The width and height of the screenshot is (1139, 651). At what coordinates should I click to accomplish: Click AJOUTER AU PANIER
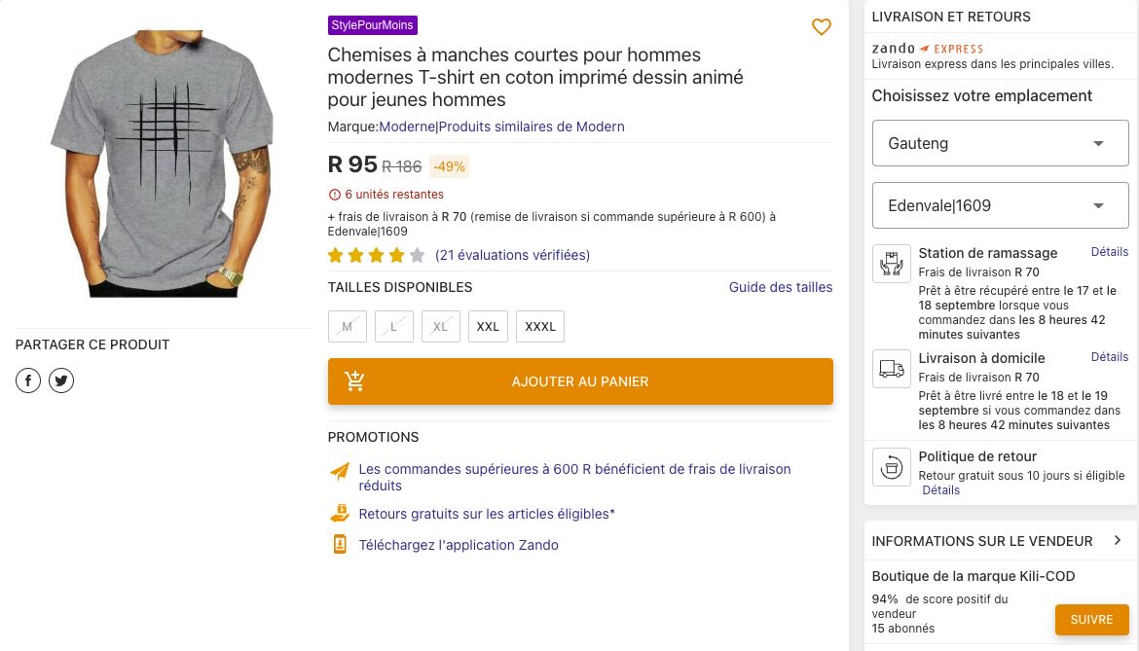point(580,381)
